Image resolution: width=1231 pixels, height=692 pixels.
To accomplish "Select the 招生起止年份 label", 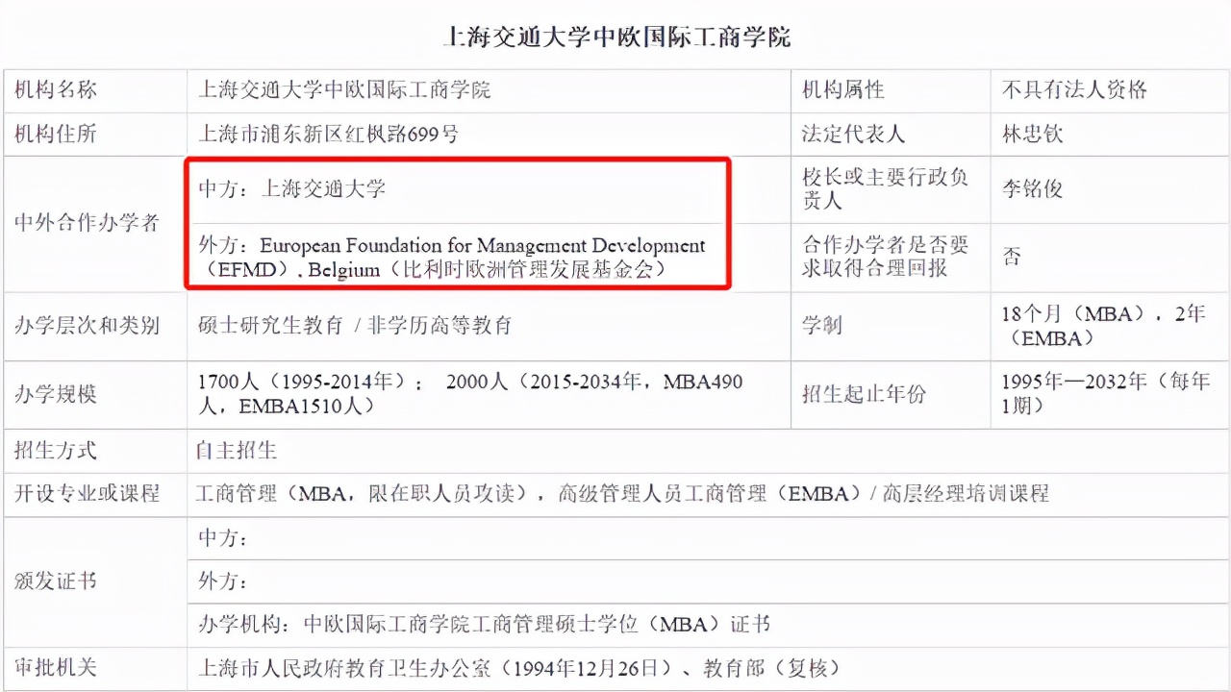I will tap(865, 394).
